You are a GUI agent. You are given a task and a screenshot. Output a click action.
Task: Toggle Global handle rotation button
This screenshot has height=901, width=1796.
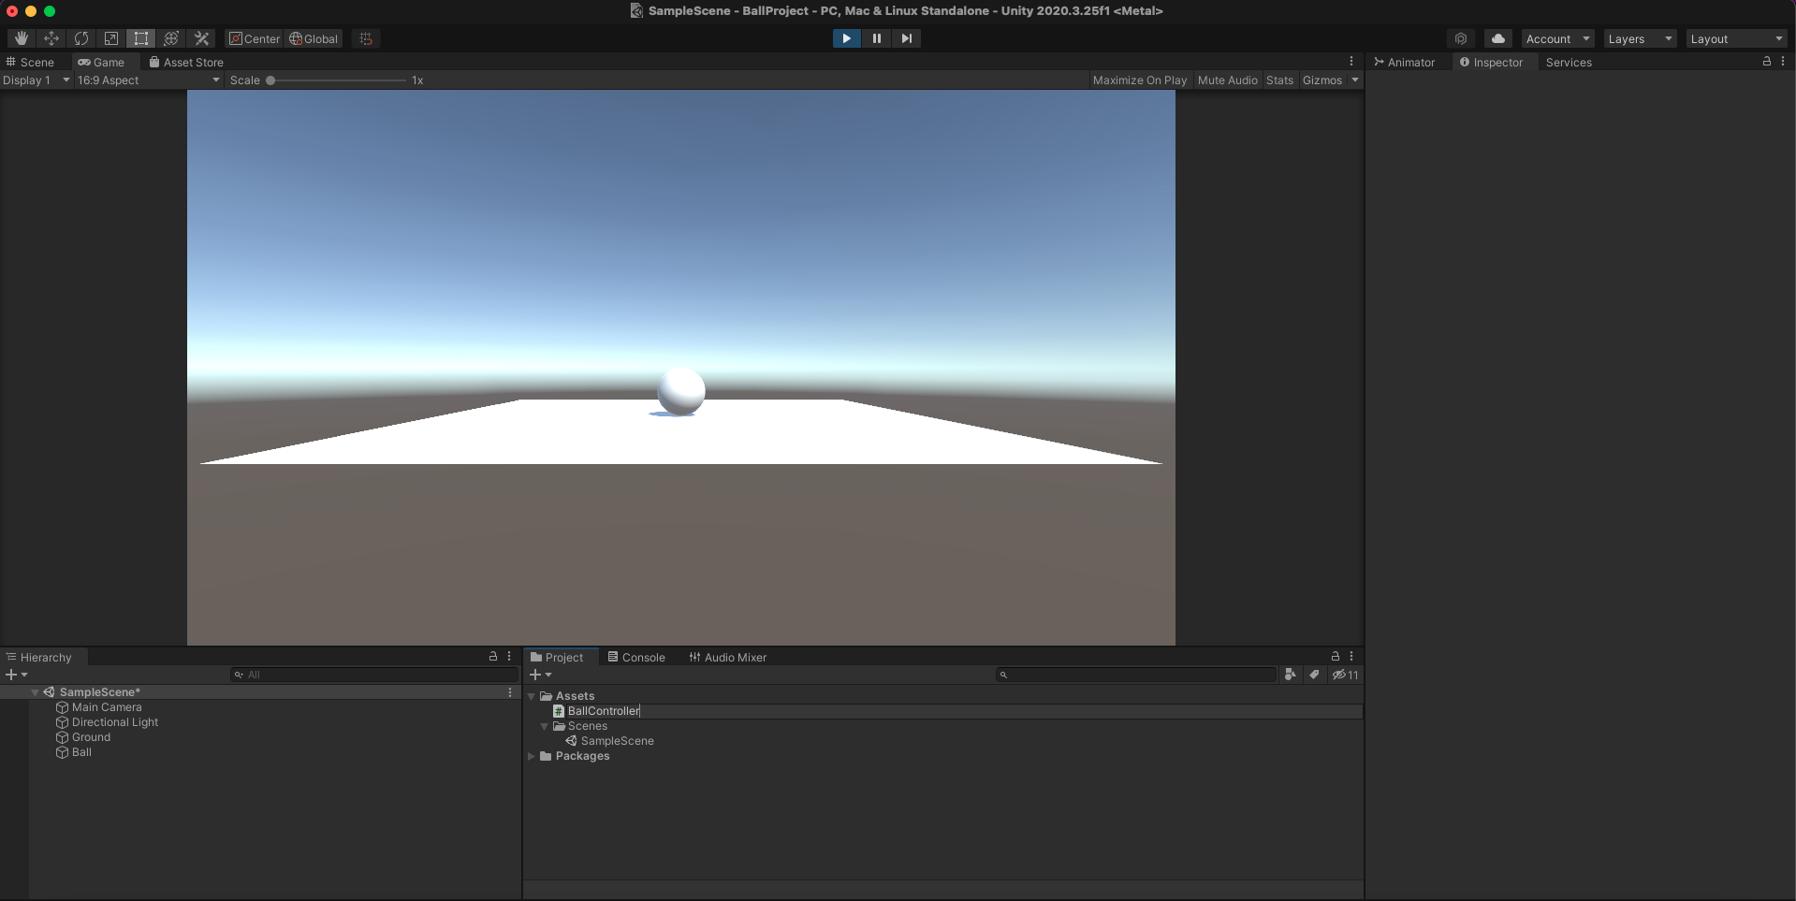pos(314,38)
